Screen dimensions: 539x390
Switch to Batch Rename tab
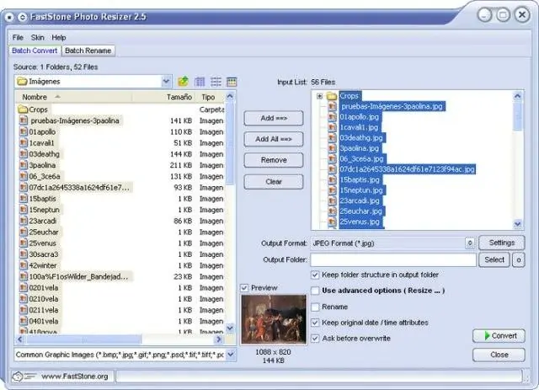tap(88, 51)
